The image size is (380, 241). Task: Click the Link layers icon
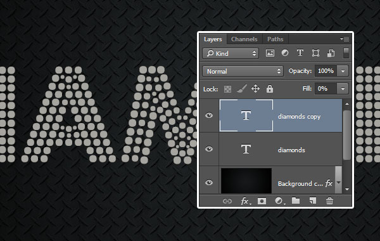tap(227, 201)
